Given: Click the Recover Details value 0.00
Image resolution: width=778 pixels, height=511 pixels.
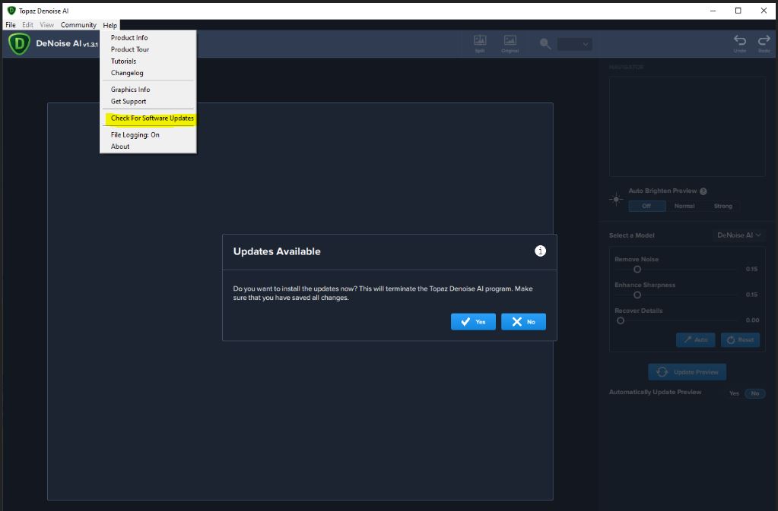Looking at the screenshot, I should 752,320.
